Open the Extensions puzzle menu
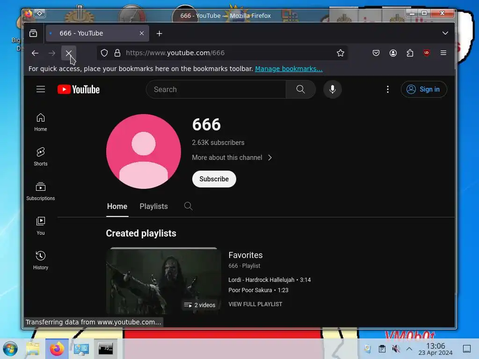 point(410,53)
